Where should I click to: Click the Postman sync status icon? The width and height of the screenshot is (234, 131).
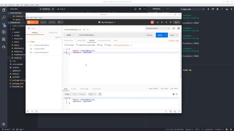(152, 22)
